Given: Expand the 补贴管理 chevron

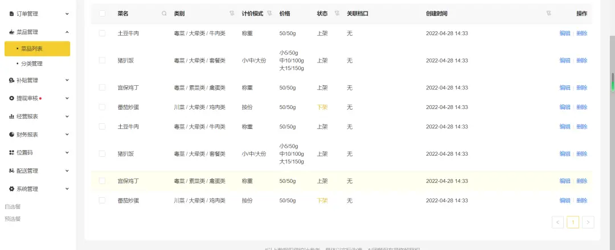Looking at the screenshot, I should click(67, 80).
